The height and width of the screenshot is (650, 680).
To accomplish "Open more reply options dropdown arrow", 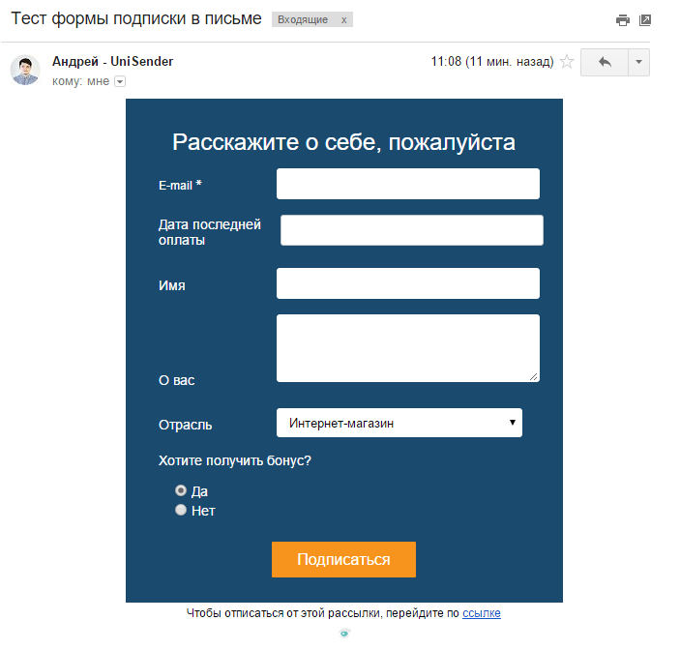I will [x=638, y=63].
